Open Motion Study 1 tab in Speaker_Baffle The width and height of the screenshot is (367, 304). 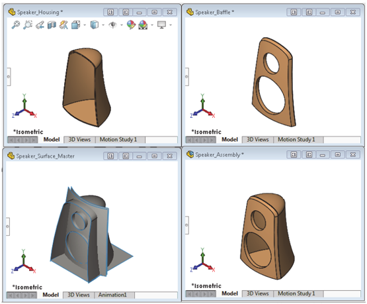(296, 140)
